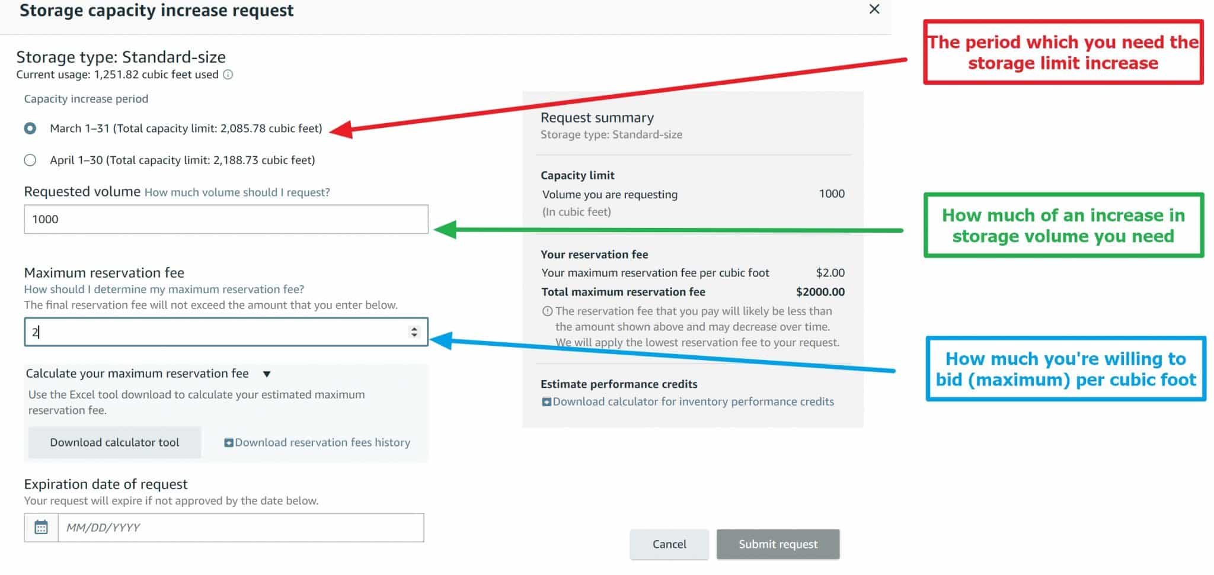Click Download reservation fees history link

coord(322,442)
